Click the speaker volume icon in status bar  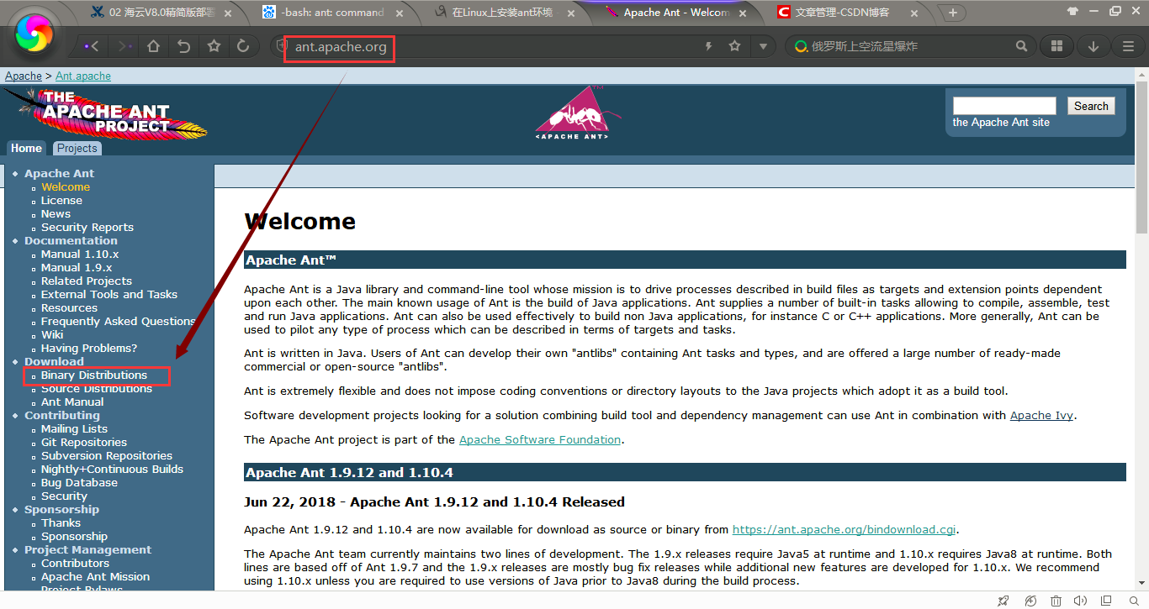[x=1082, y=601]
